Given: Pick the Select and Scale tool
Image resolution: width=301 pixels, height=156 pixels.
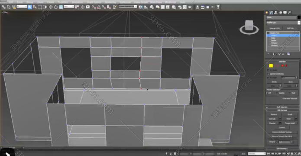Looking at the screenshot, I should click(61, 7).
